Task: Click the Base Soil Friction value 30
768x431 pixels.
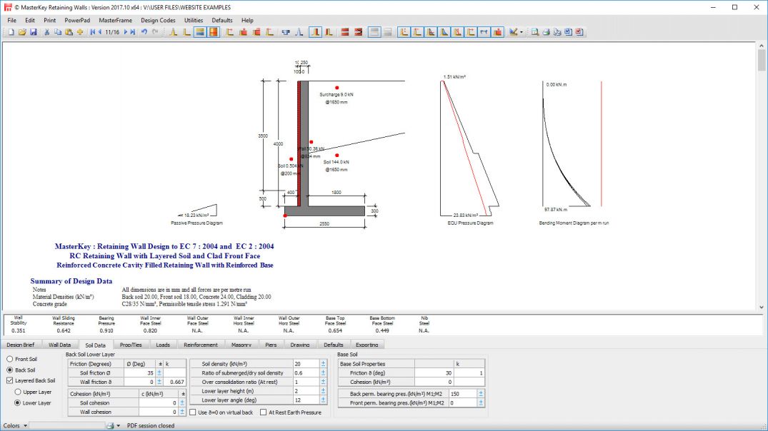Action: click(x=434, y=372)
